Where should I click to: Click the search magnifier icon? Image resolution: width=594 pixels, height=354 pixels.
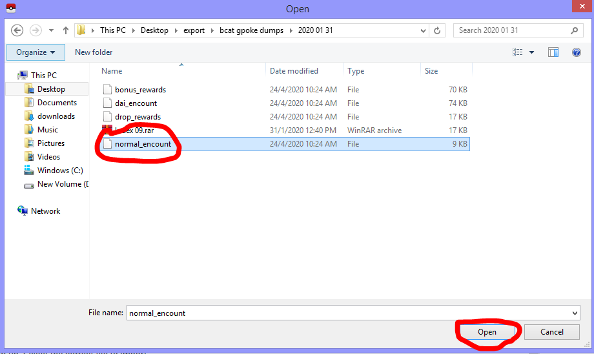pos(574,30)
